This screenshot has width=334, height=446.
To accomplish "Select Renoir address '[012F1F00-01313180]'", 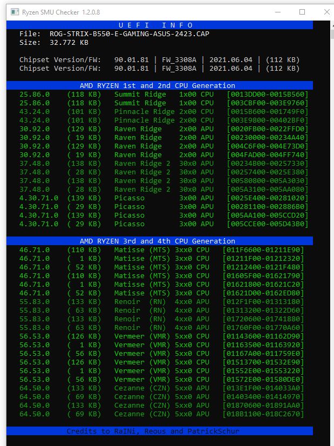I will point(263,301).
